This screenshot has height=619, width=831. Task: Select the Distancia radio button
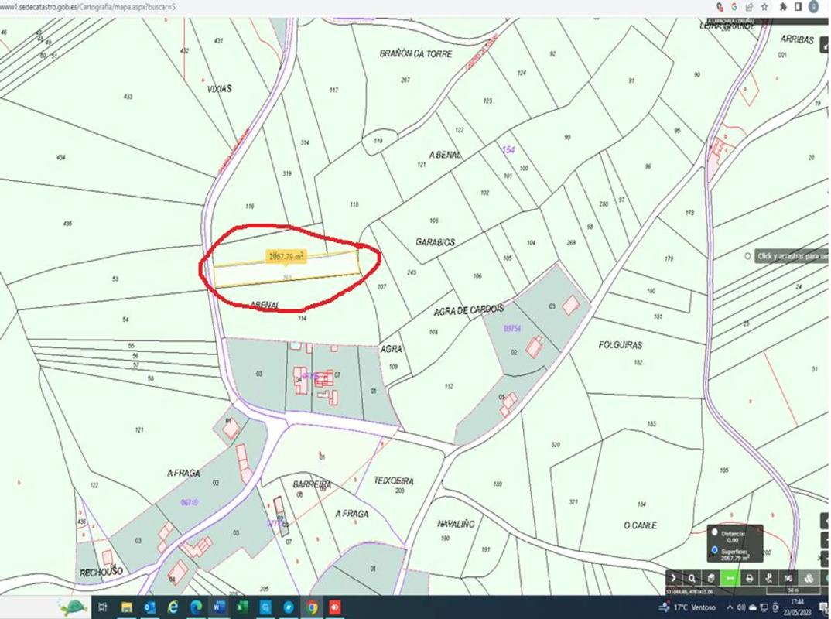point(713,532)
